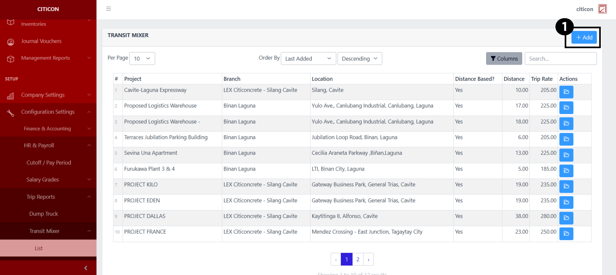Viewport: 616px width, 275px height.
Task: Open folder action for Terraces Jubilation Parking Building
Action: [x=566, y=139]
